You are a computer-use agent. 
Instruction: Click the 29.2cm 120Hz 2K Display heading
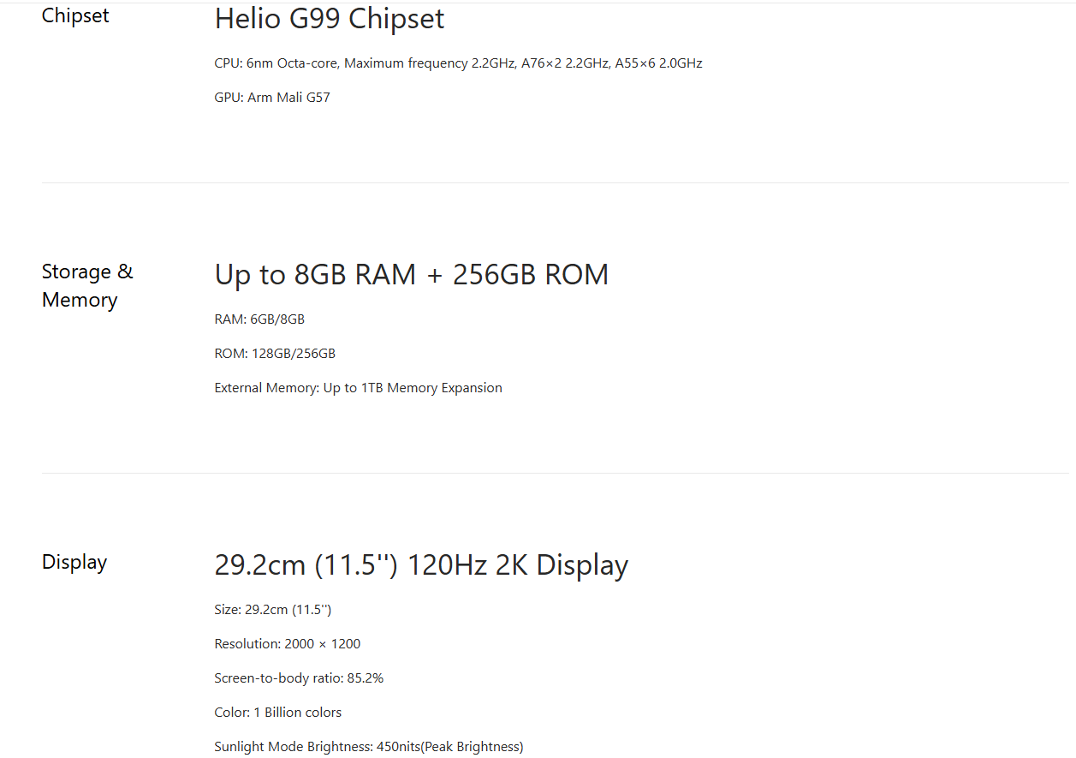tap(421, 565)
